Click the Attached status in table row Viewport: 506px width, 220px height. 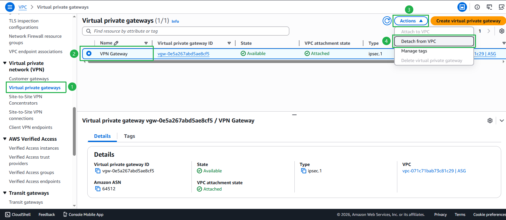point(317,53)
